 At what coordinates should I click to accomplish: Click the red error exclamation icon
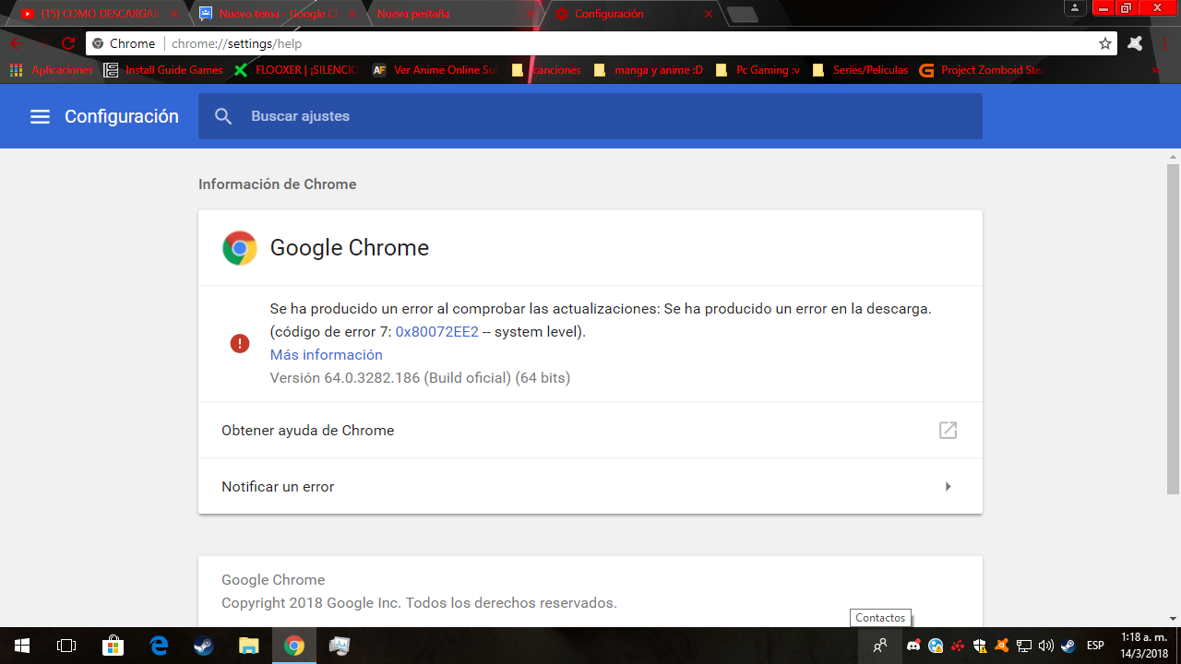[x=240, y=343]
